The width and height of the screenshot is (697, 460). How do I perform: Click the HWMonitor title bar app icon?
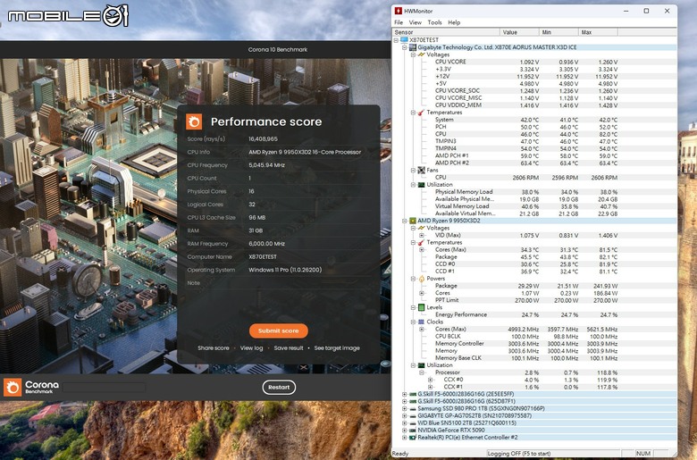tap(399, 11)
